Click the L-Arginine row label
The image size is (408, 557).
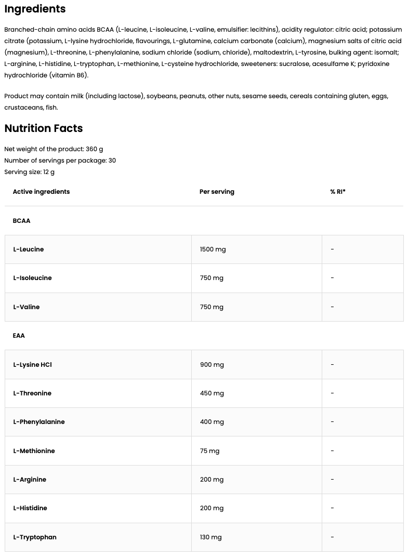[30, 480]
